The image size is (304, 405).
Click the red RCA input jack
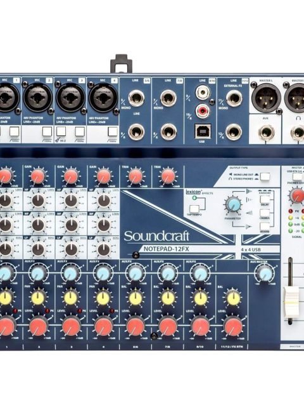click(203, 110)
